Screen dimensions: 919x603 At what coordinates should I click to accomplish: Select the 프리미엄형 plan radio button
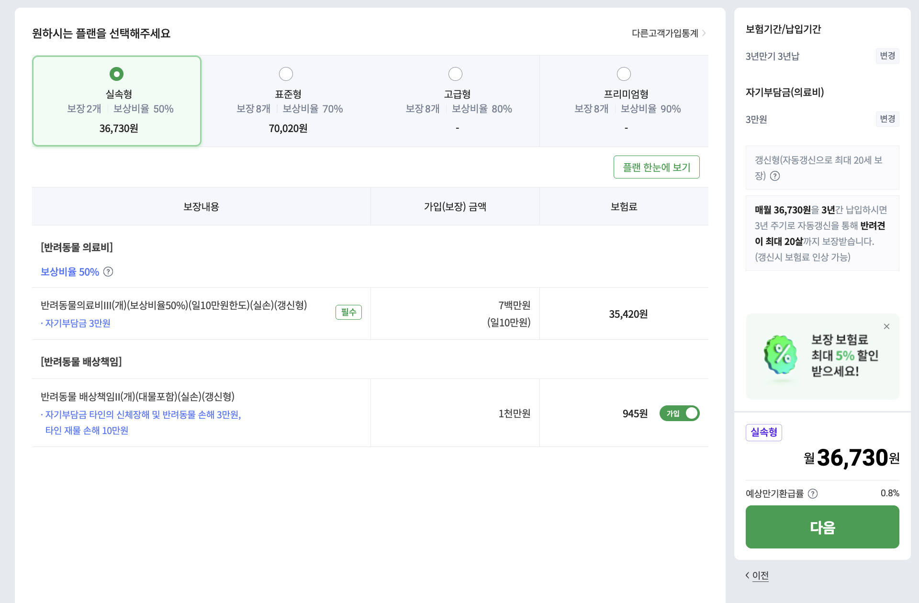[x=624, y=74]
